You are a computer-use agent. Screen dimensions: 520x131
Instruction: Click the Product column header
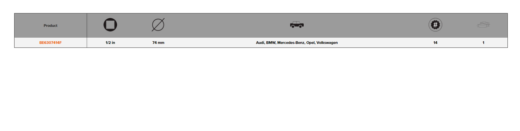click(x=50, y=26)
